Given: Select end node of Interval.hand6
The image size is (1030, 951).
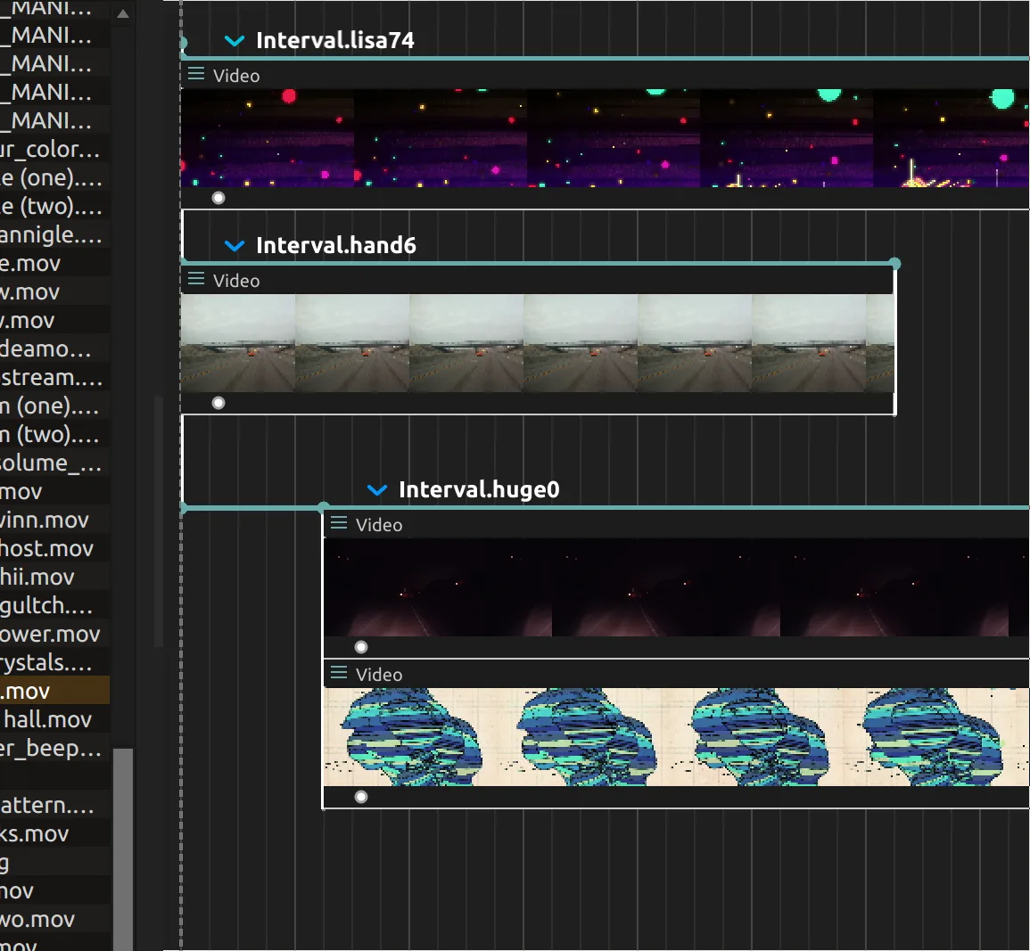Looking at the screenshot, I should (894, 264).
